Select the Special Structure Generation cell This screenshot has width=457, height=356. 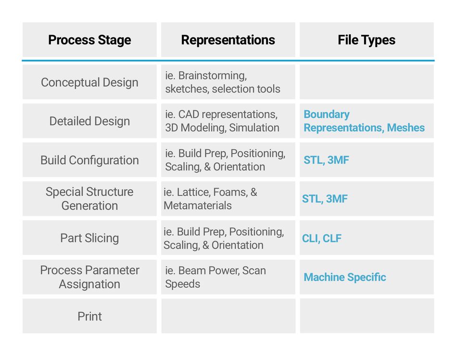pos(89,198)
